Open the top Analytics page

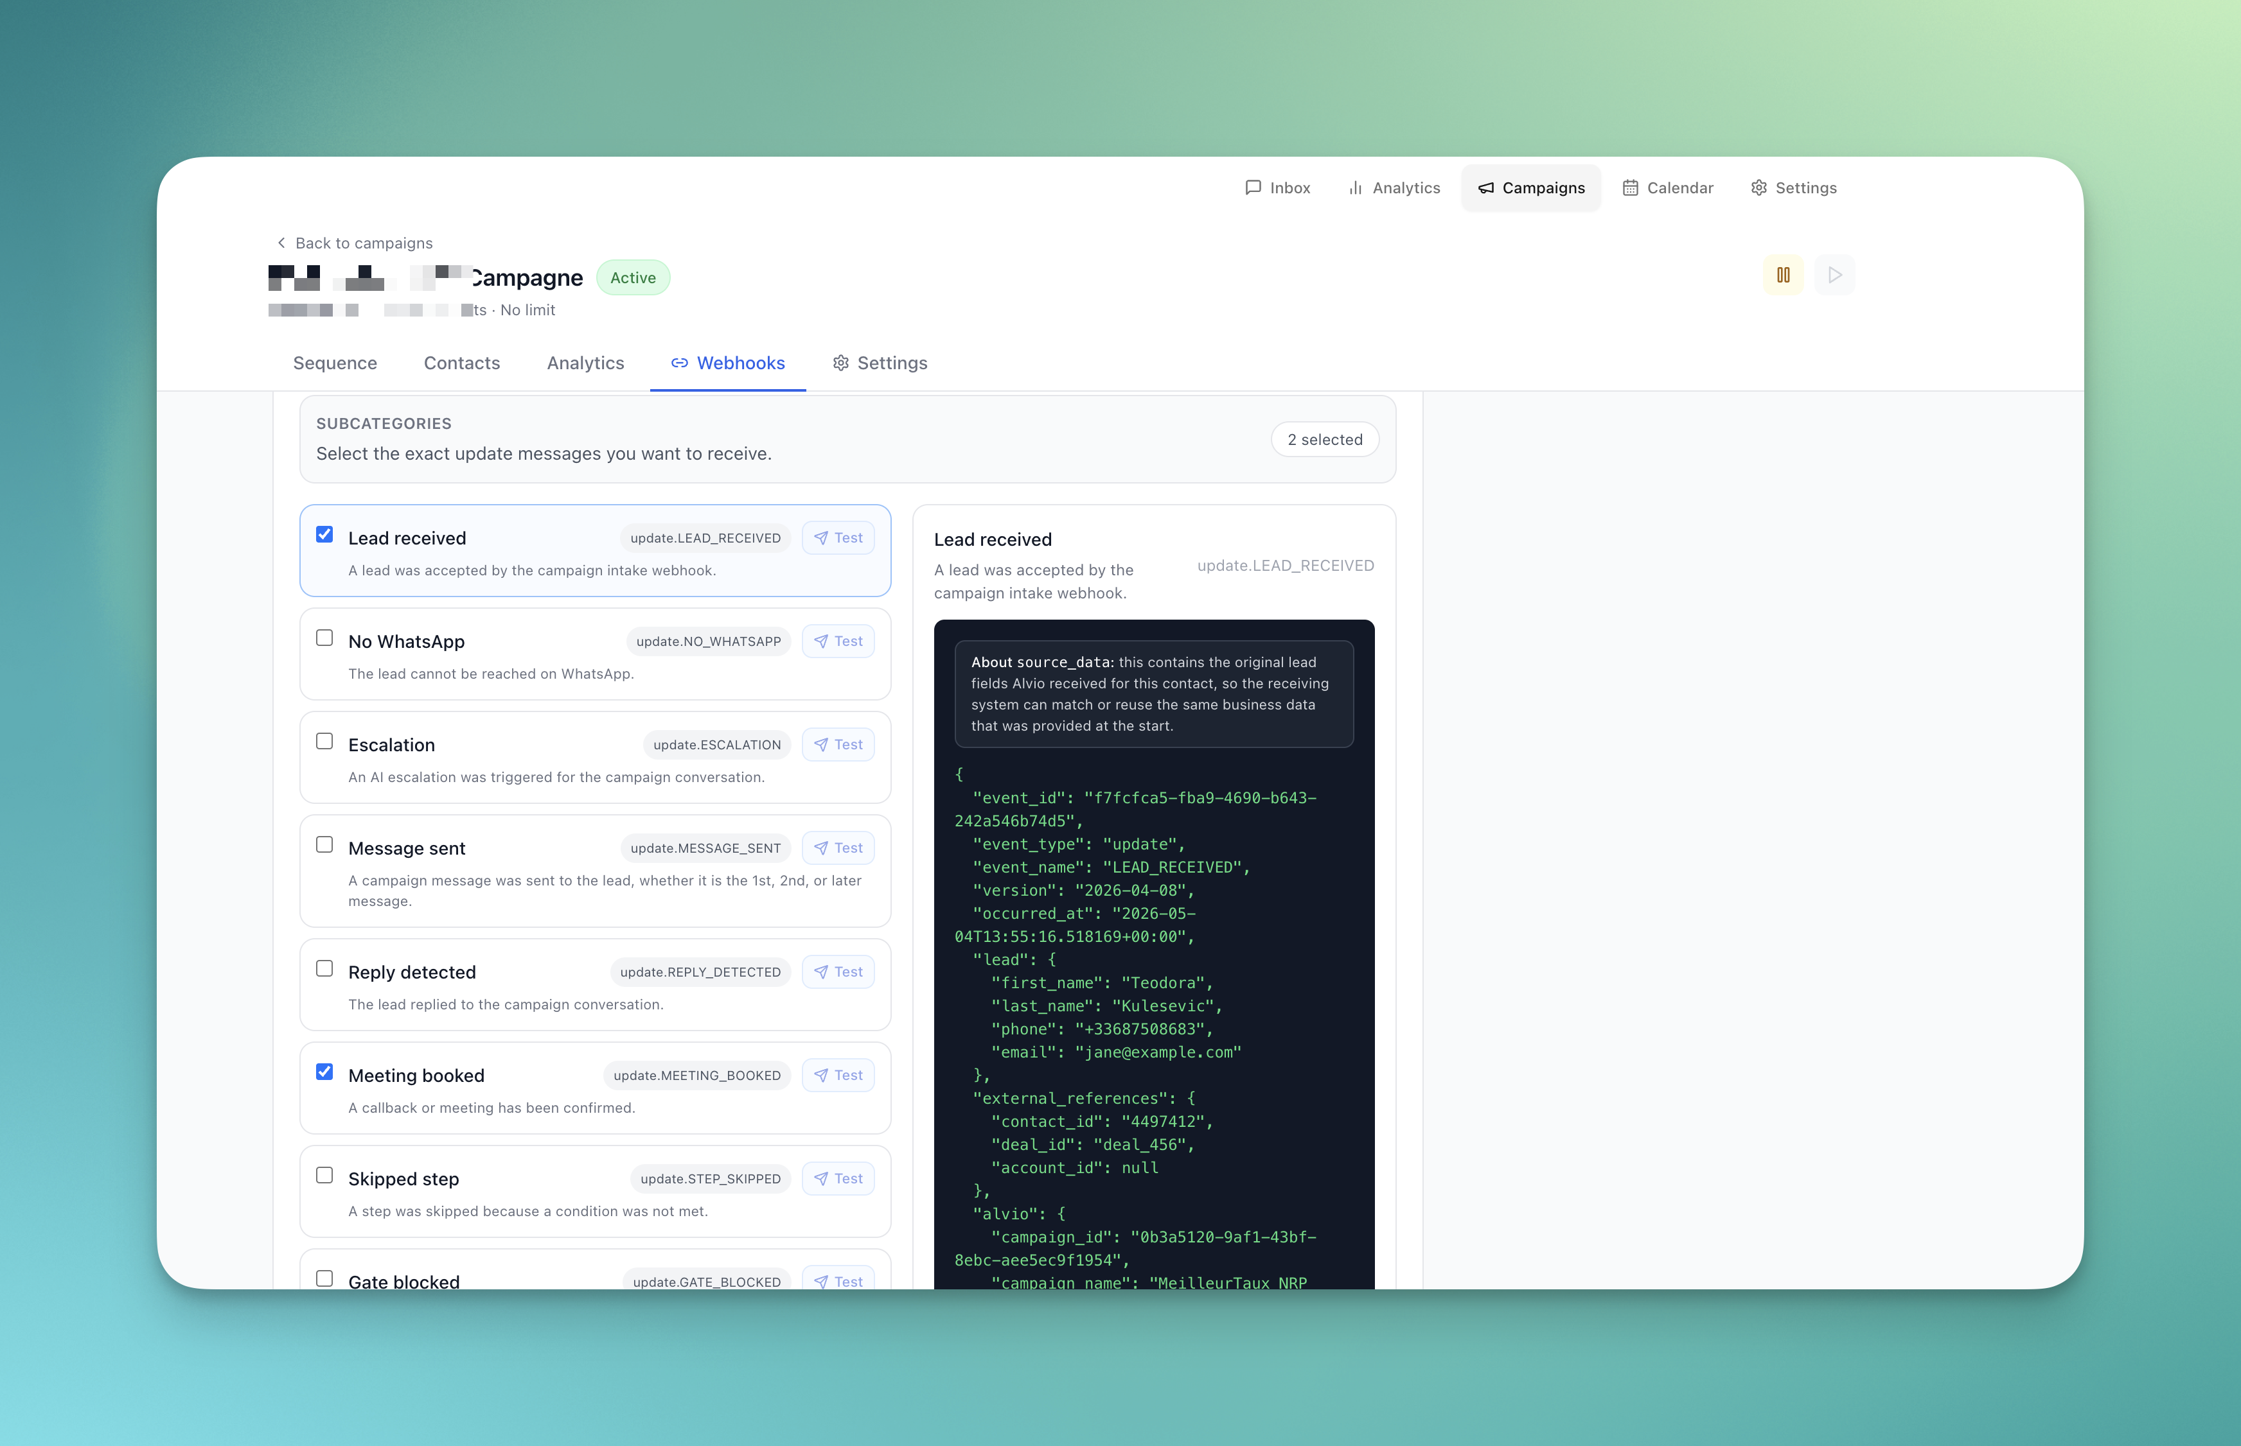coord(1394,187)
